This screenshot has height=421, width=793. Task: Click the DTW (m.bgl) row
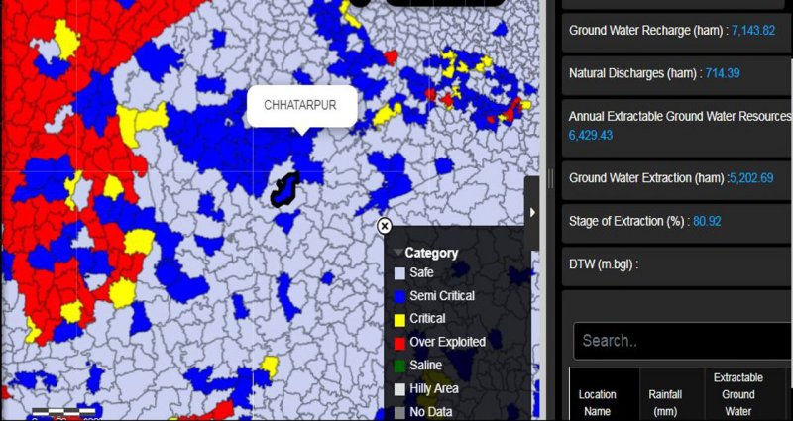pyautogui.click(x=677, y=265)
